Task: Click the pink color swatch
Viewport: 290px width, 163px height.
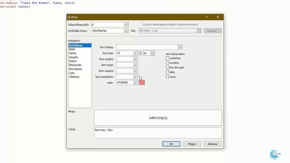Action: point(142,82)
